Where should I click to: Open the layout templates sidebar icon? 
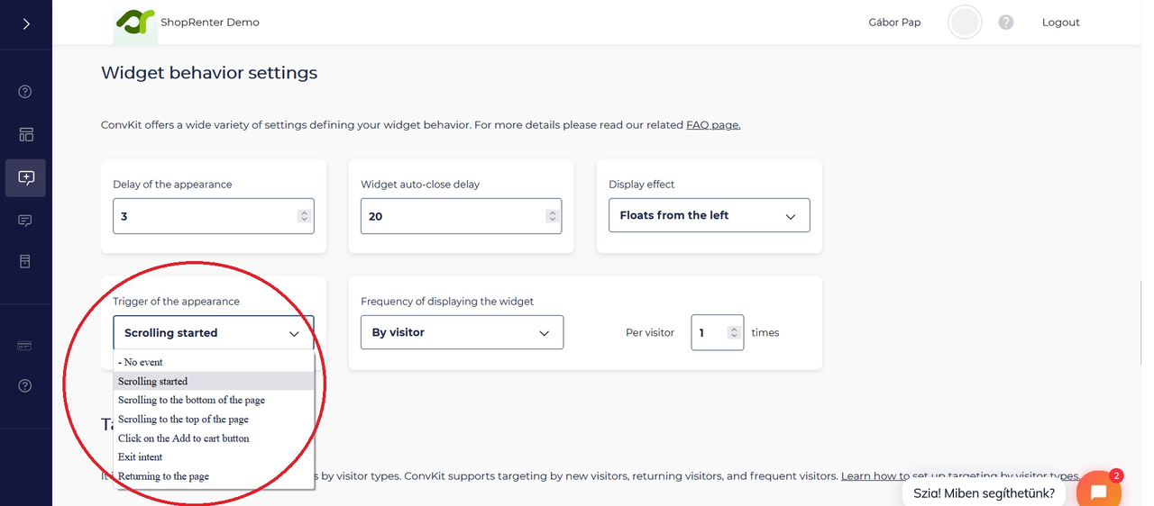(x=26, y=134)
